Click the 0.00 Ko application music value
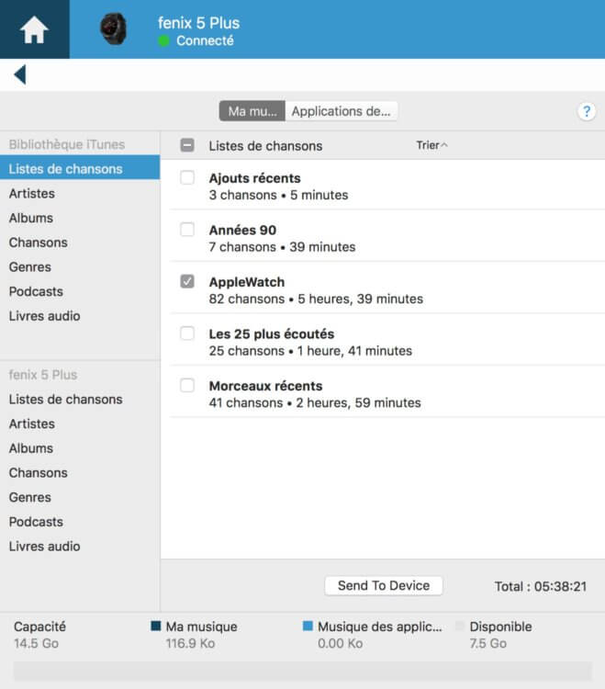The height and width of the screenshot is (689, 605). (x=341, y=643)
